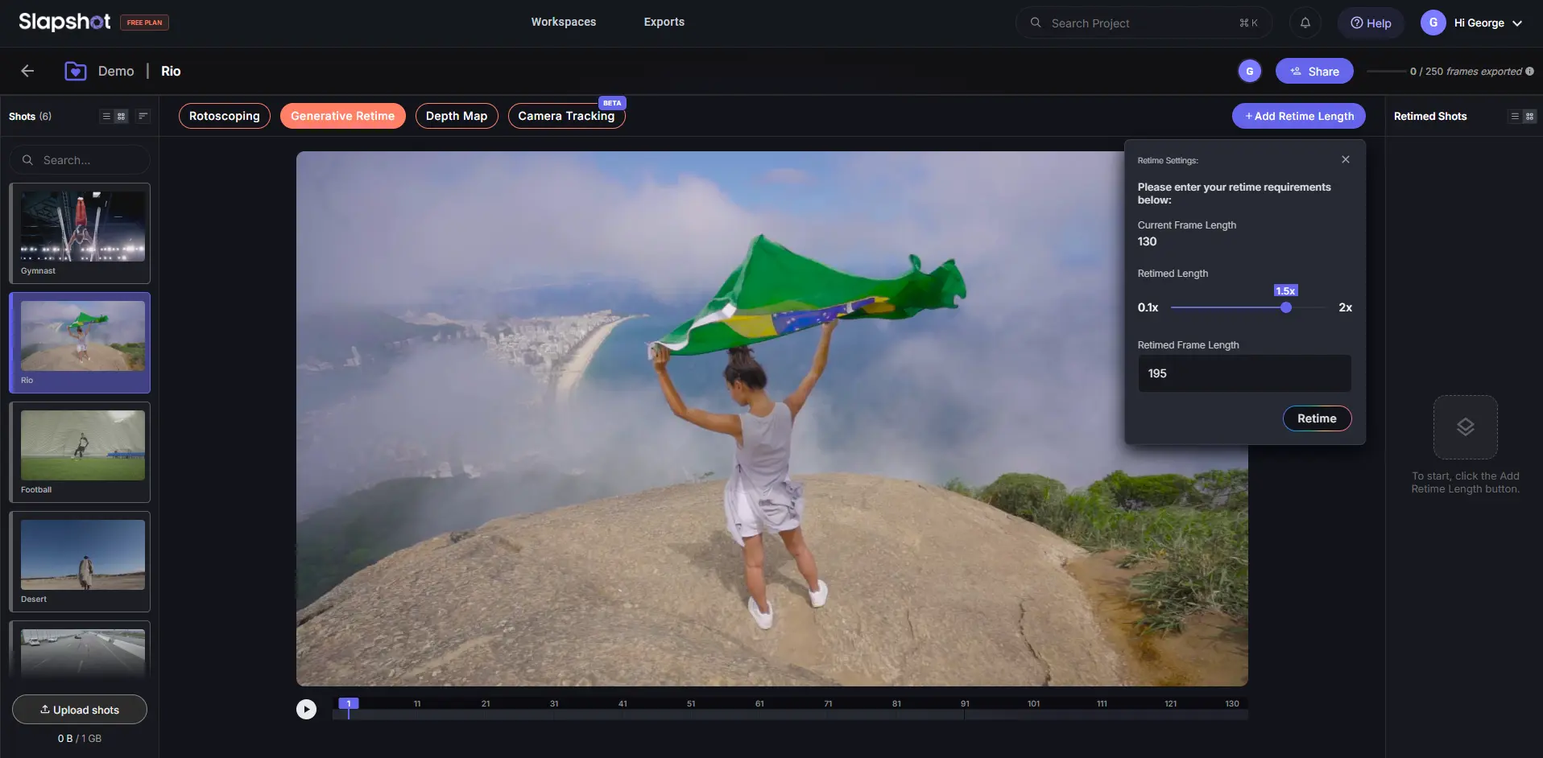This screenshot has height=758, width=1543.
Task: Select the Depth Map tab
Action: click(456, 116)
